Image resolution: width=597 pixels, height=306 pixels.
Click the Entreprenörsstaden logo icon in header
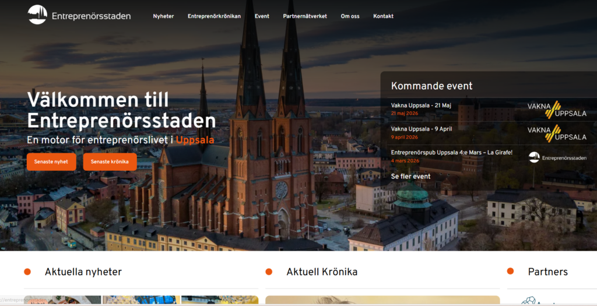point(37,15)
